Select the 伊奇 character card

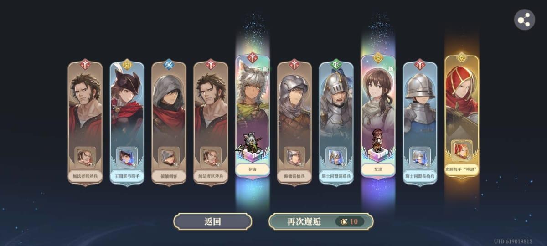253,117
